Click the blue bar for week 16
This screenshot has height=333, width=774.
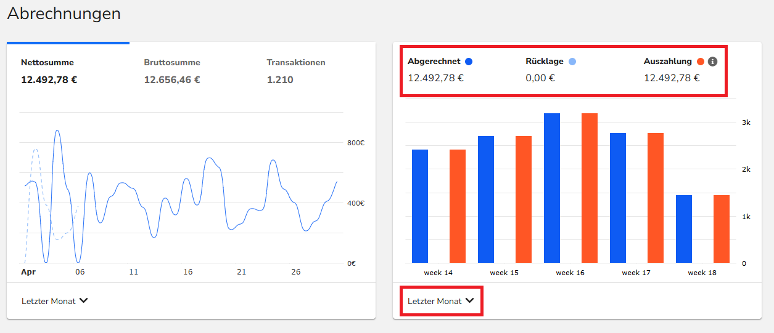(x=552, y=188)
